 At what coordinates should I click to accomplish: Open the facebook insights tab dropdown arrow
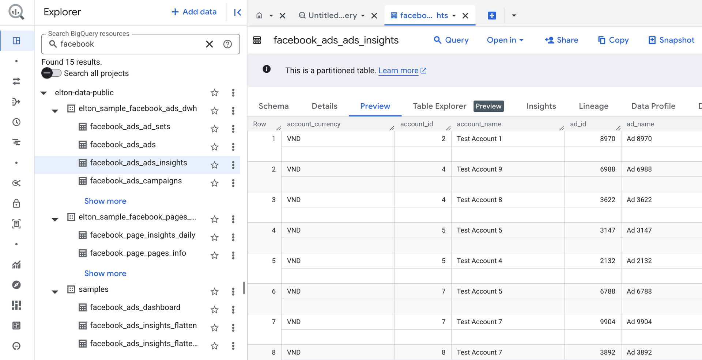(454, 16)
